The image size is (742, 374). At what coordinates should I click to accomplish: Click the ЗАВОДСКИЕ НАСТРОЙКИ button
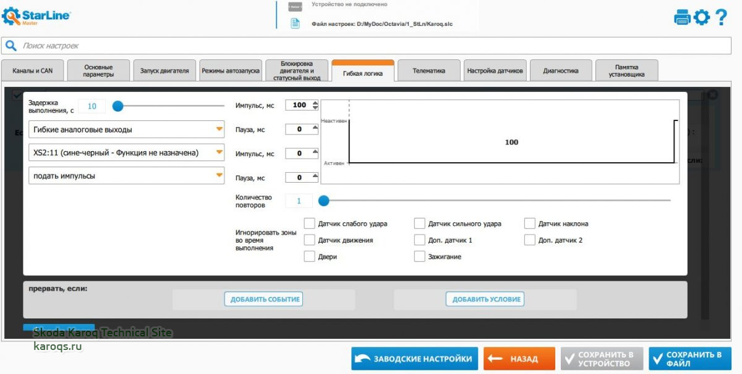415,359
